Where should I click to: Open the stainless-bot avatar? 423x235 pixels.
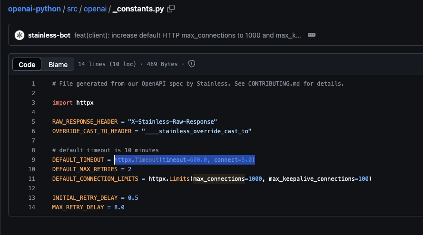[x=20, y=35]
